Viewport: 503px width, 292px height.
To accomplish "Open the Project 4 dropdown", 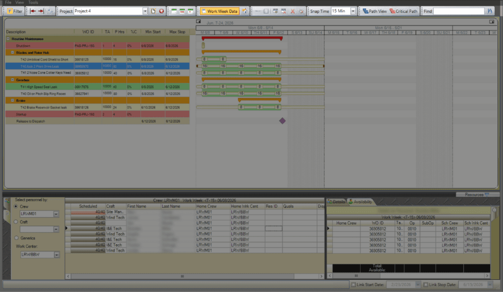I will (145, 11).
